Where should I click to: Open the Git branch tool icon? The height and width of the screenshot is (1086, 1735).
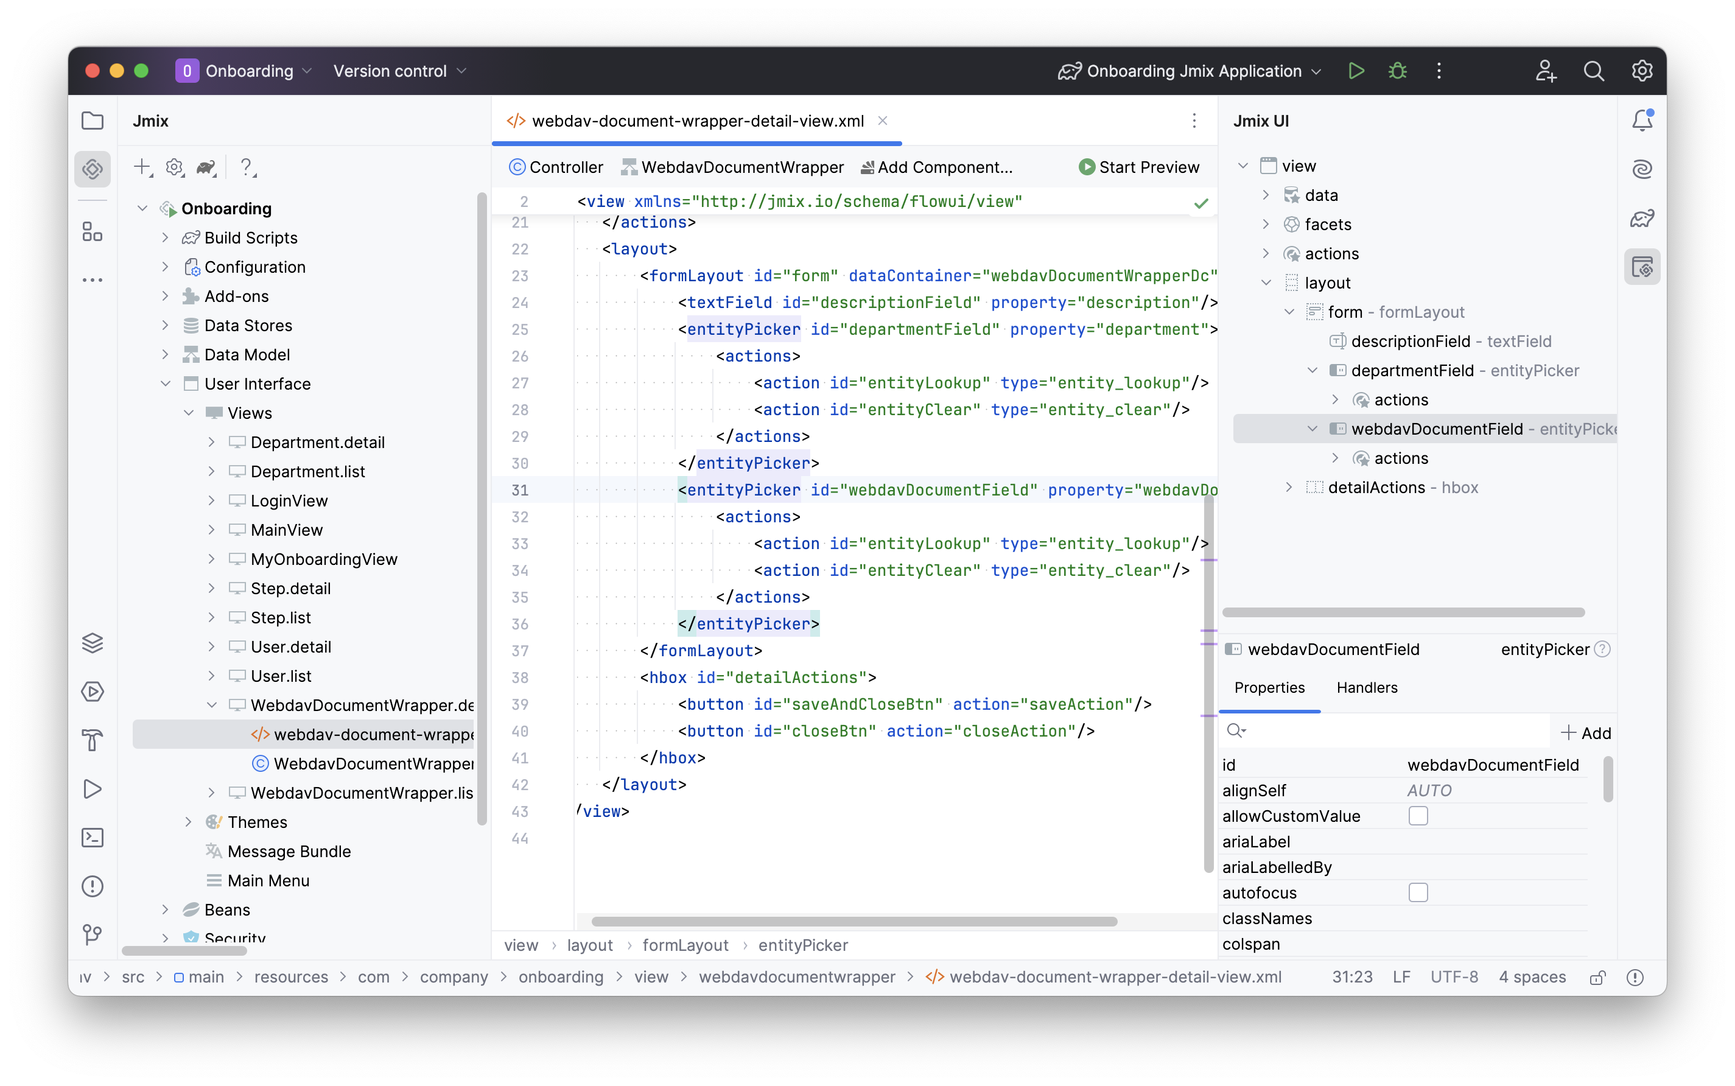coord(93,934)
